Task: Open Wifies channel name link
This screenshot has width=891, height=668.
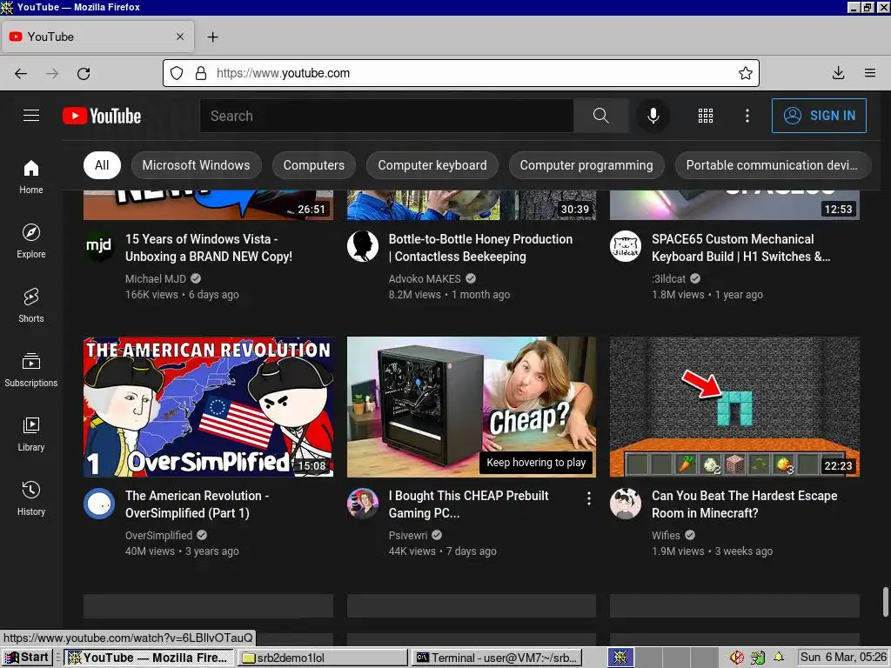Action: pyautogui.click(x=666, y=535)
